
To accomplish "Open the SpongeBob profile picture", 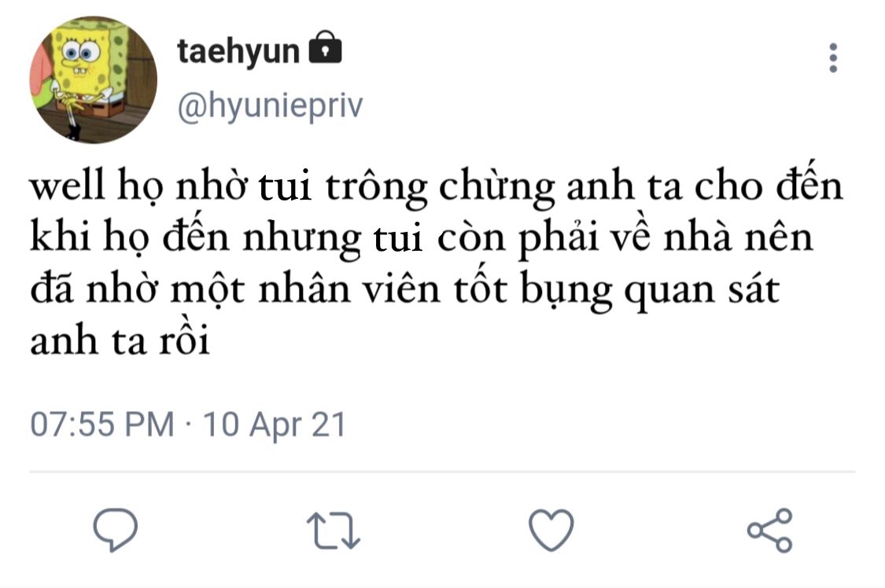I will pyautogui.click(x=93, y=79).
